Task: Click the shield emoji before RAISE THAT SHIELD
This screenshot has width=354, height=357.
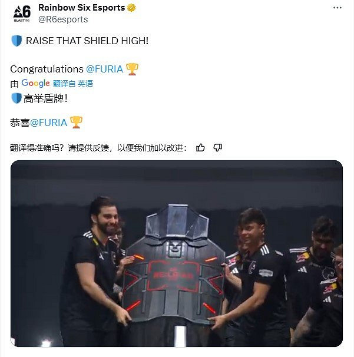Action: [x=16, y=41]
